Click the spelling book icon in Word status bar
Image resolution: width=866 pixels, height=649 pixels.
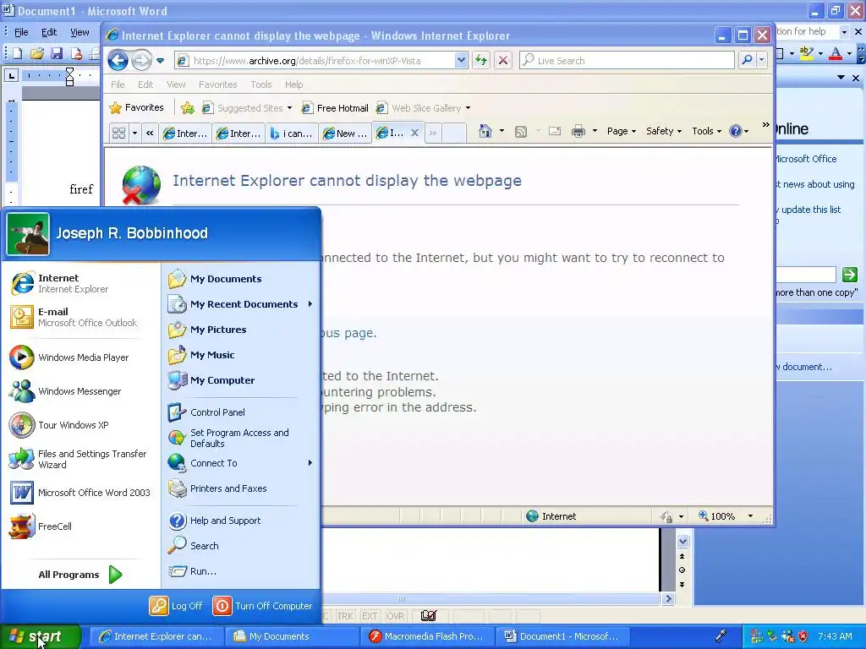429,616
